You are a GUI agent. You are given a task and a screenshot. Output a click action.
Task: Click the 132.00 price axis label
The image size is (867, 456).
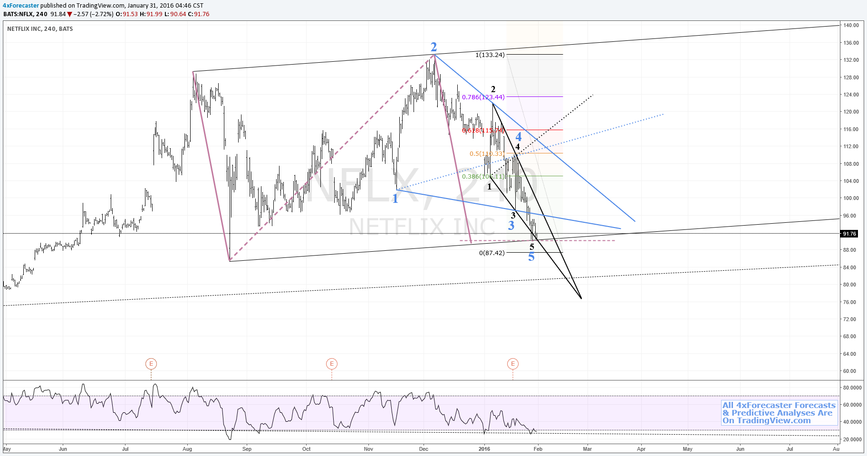point(851,60)
